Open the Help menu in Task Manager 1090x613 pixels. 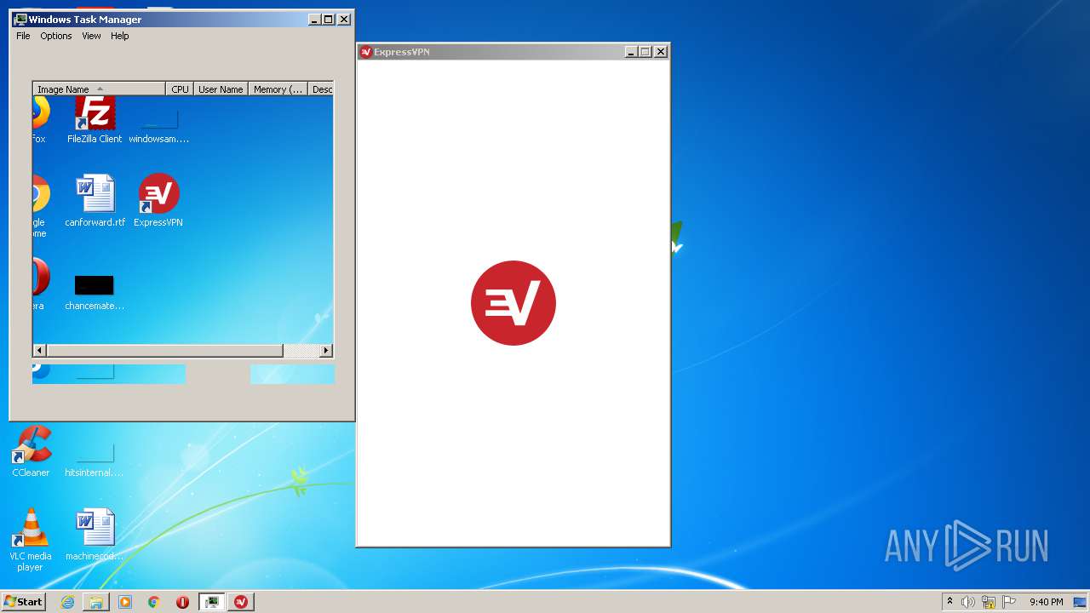pyautogui.click(x=120, y=36)
